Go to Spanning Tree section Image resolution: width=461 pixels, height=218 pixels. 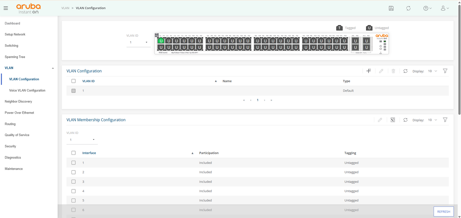pos(15,57)
